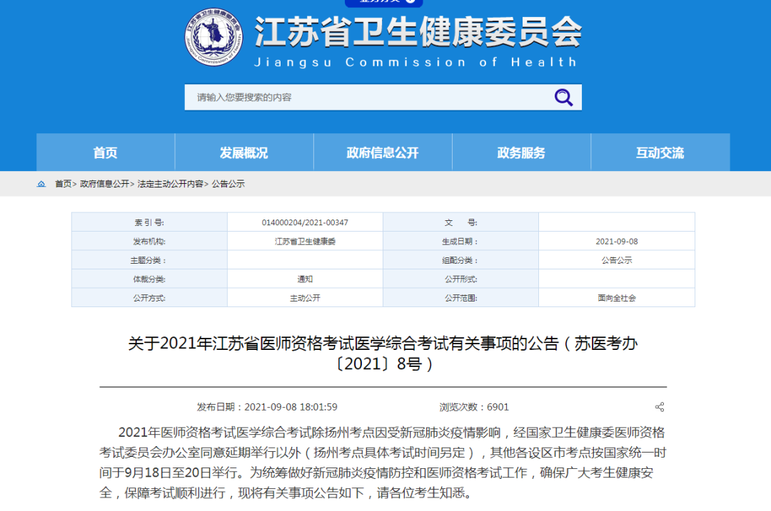Click the home icon in breadcrumb
The width and height of the screenshot is (771, 511).
pyautogui.click(x=41, y=184)
